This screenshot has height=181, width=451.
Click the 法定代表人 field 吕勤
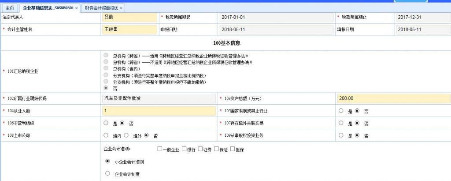click(x=129, y=17)
